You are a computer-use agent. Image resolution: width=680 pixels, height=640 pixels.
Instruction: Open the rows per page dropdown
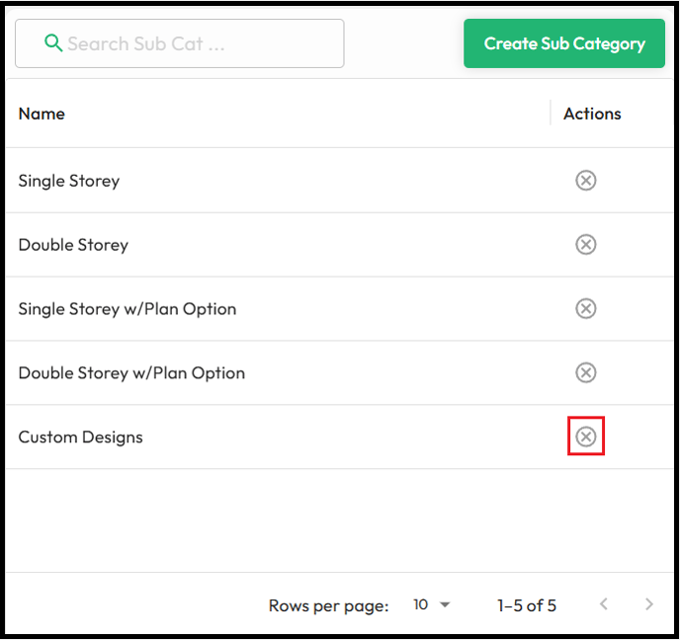point(445,604)
